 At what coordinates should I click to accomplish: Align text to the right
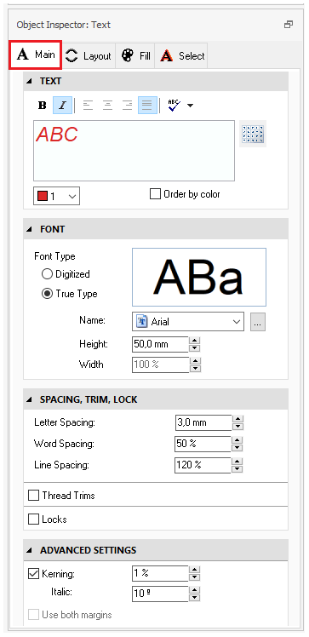click(x=128, y=106)
